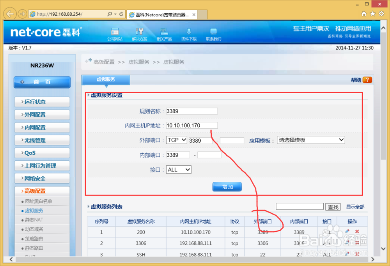Image resolution: width=390 pixels, height=266 pixels.
Task: Click the page vertical scrollbar up arrow
Action: [x=383, y=28]
